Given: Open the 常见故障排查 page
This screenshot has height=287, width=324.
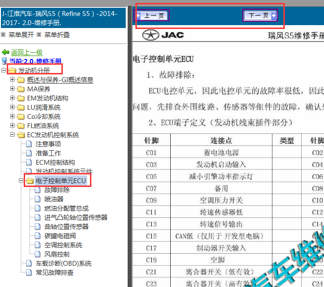Looking at the screenshot, I should click(x=55, y=273).
